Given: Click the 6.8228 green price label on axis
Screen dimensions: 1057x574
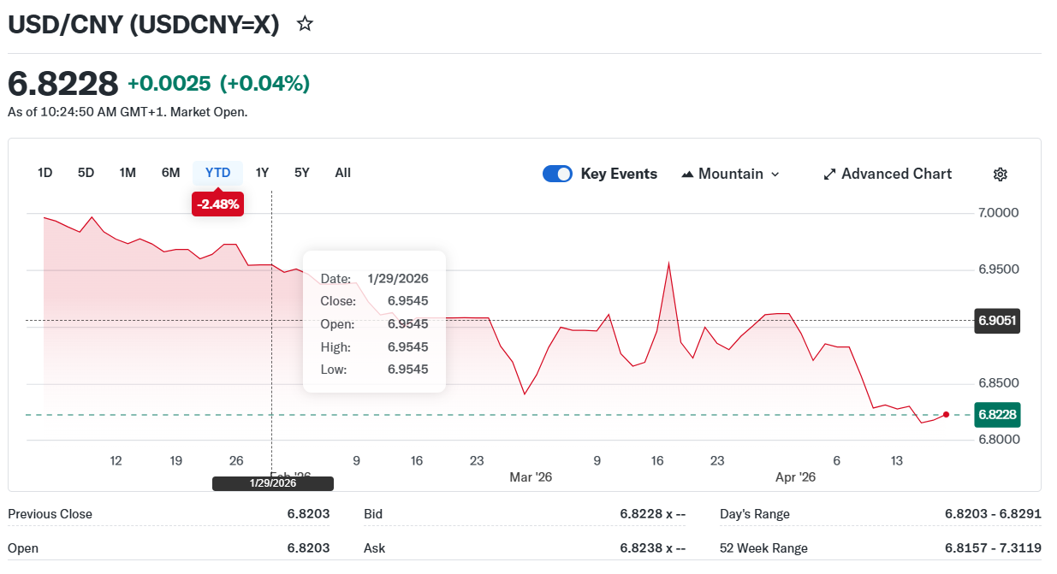Looking at the screenshot, I should [997, 415].
